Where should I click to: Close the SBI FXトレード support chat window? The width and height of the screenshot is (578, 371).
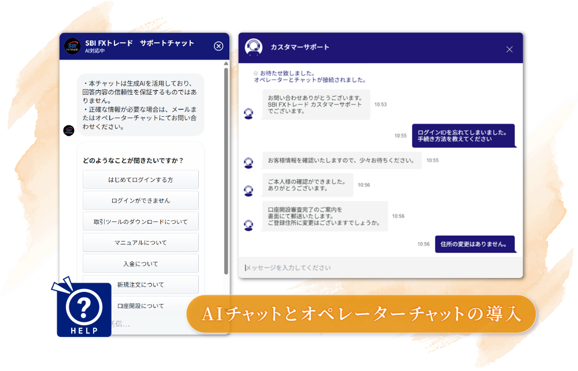(218, 46)
